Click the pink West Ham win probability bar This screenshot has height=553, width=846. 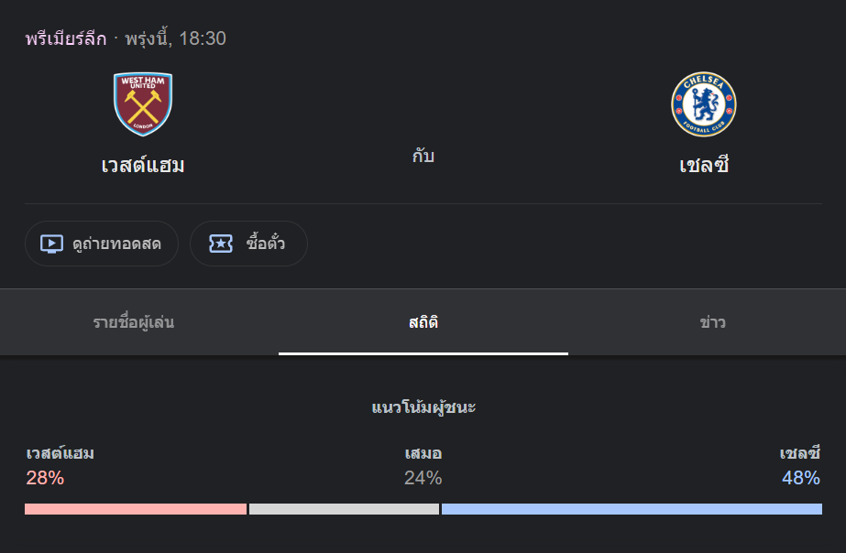click(x=136, y=509)
